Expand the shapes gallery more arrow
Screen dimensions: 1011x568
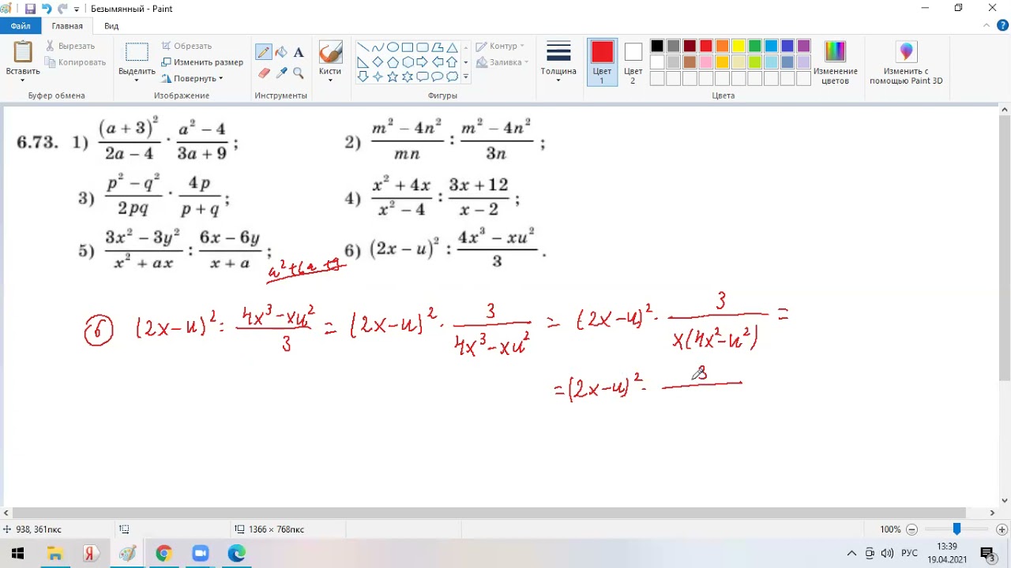pos(466,77)
